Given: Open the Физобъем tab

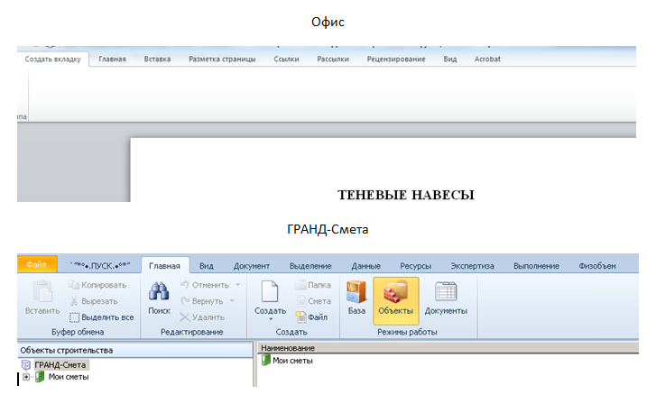Looking at the screenshot, I should tap(597, 266).
